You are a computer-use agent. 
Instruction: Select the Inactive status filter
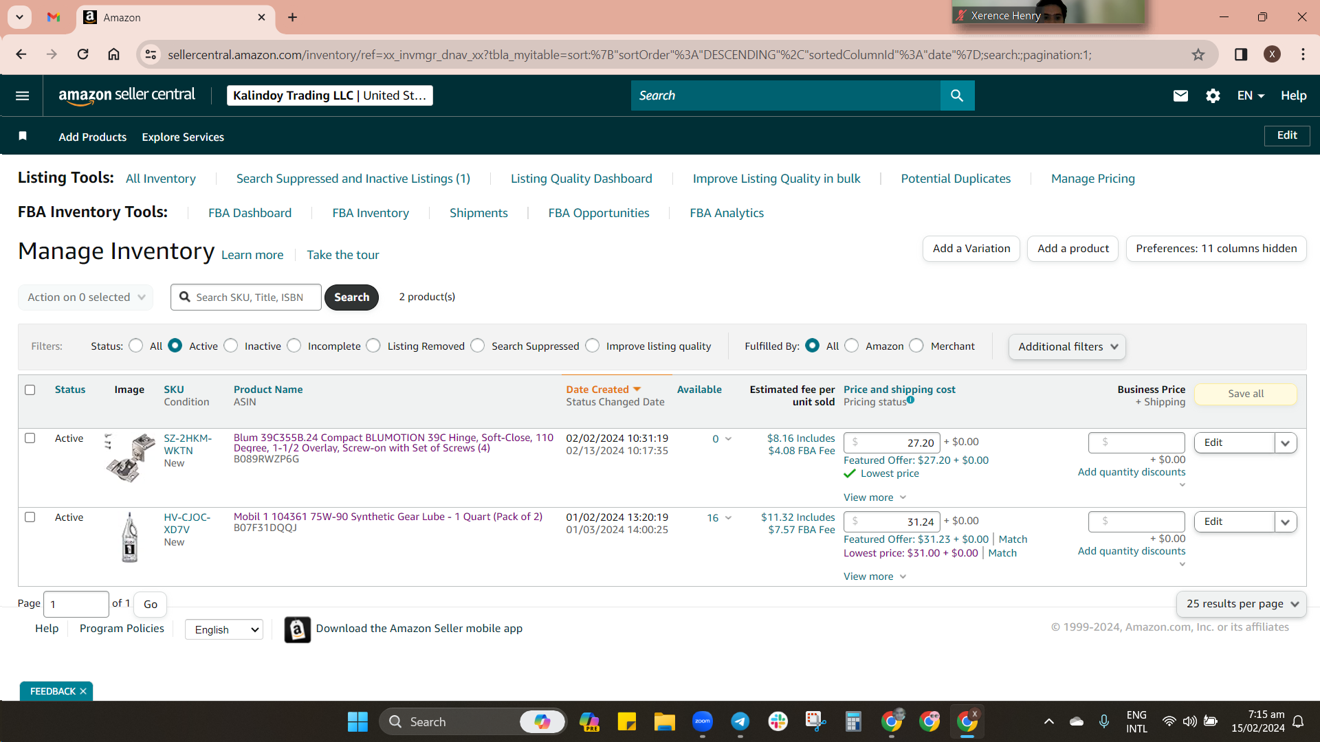pos(231,346)
